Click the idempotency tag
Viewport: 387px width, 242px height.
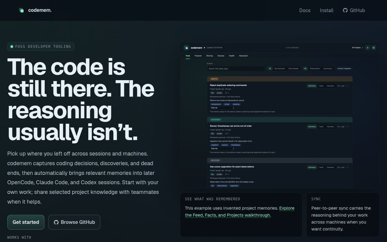point(216,104)
